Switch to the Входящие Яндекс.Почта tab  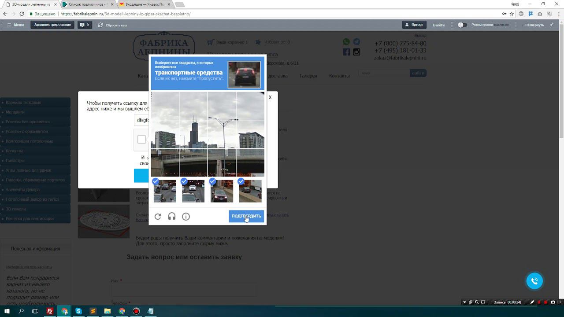point(144,4)
